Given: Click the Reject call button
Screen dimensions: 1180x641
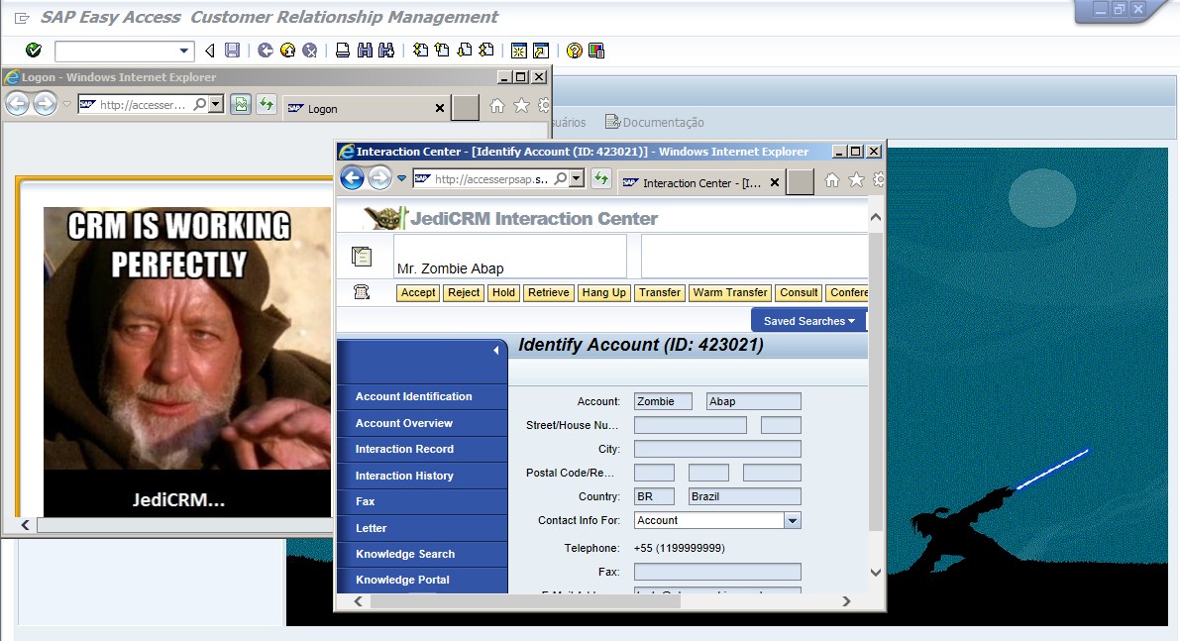Looking at the screenshot, I should [x=464, y=292].
